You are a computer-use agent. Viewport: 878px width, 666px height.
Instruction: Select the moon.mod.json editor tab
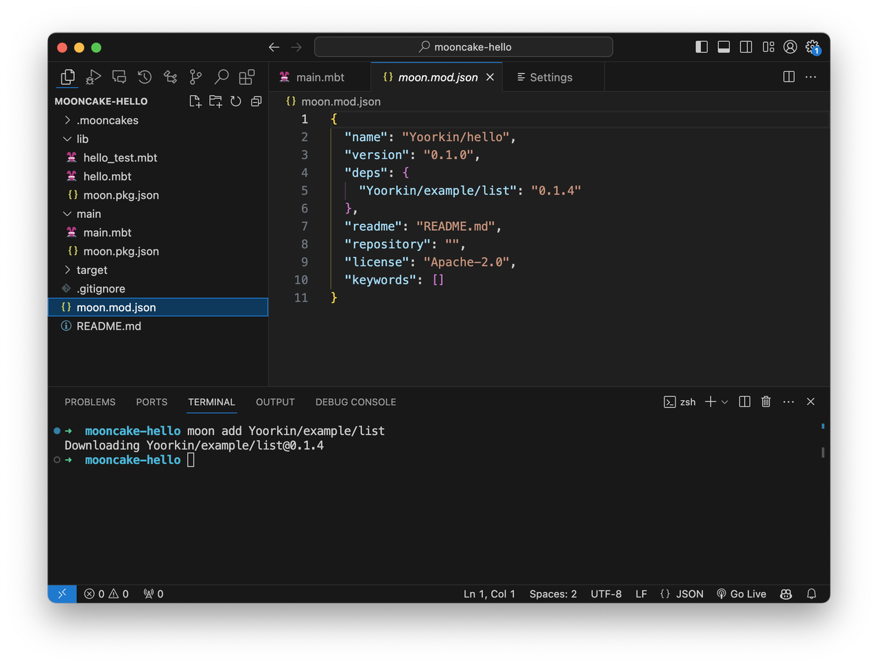tap(438, 77)
